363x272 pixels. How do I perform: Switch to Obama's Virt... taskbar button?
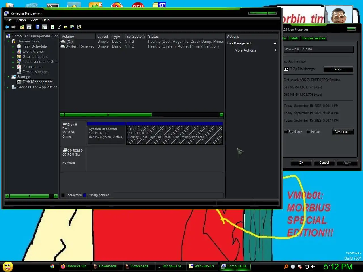75,266
